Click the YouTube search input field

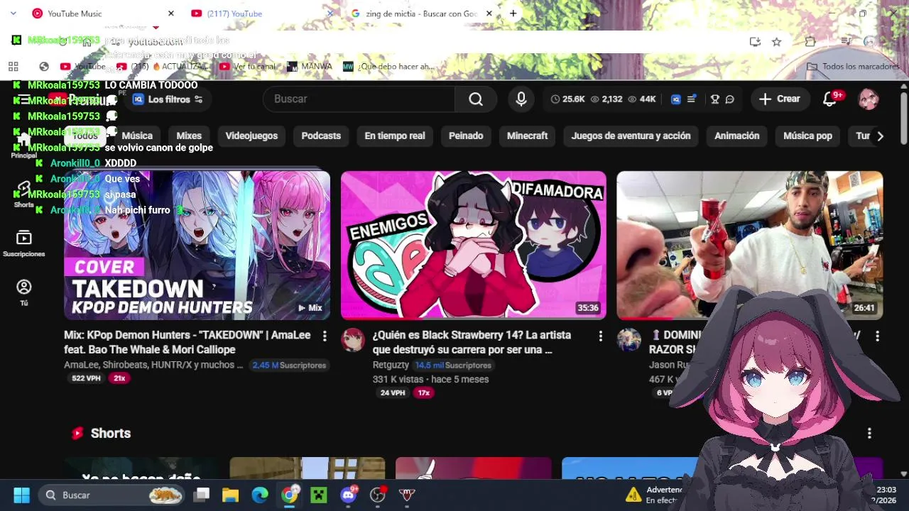(x=359, y=99)
